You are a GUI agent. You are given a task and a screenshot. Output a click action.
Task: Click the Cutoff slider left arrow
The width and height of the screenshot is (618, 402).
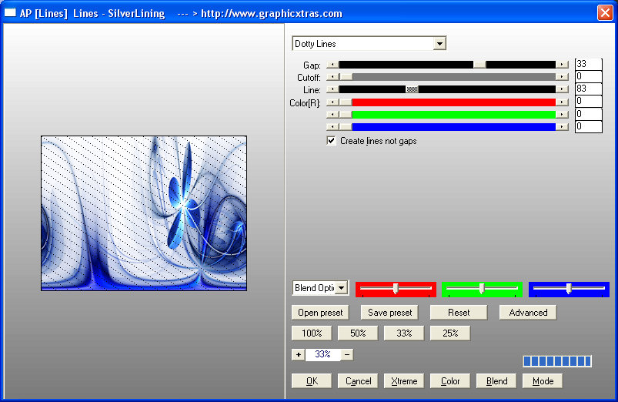(332, 77)
